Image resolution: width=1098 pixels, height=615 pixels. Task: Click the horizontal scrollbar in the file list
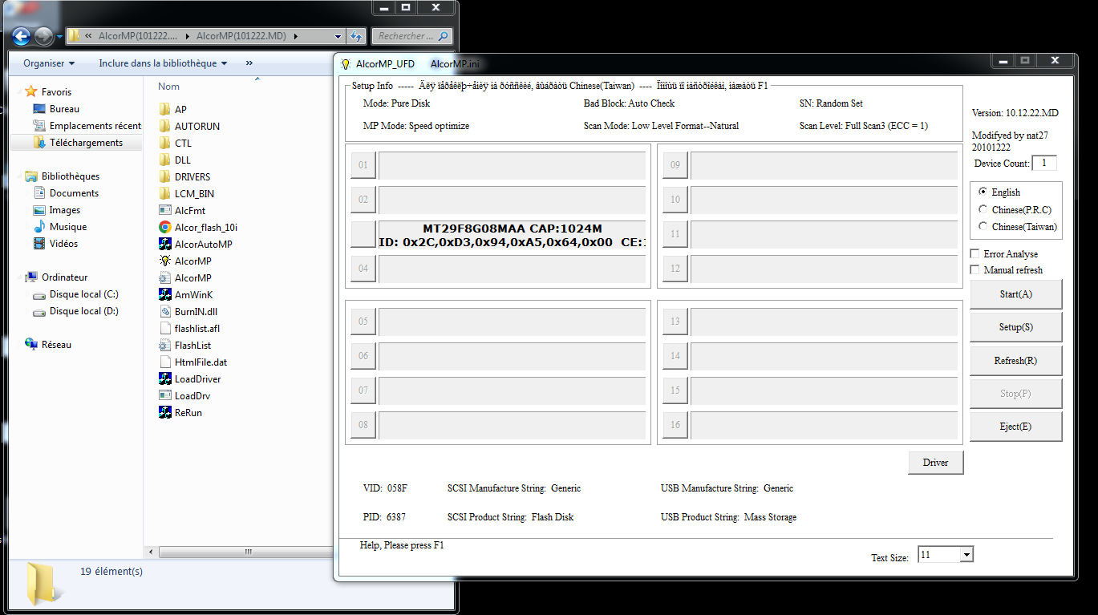[x=249, y=552]
